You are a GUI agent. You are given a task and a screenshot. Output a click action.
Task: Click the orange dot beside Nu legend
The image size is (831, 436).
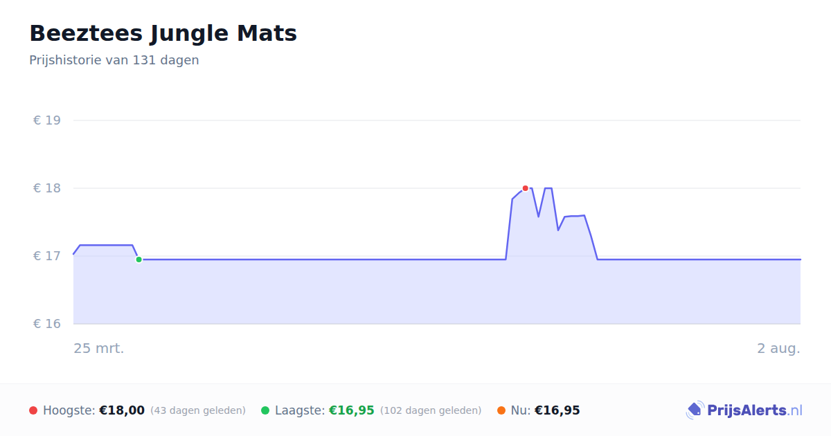(501, 410)
